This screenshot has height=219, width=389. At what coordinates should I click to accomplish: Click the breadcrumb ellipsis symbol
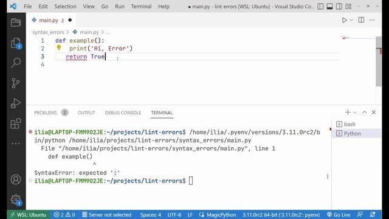(108, 32)
